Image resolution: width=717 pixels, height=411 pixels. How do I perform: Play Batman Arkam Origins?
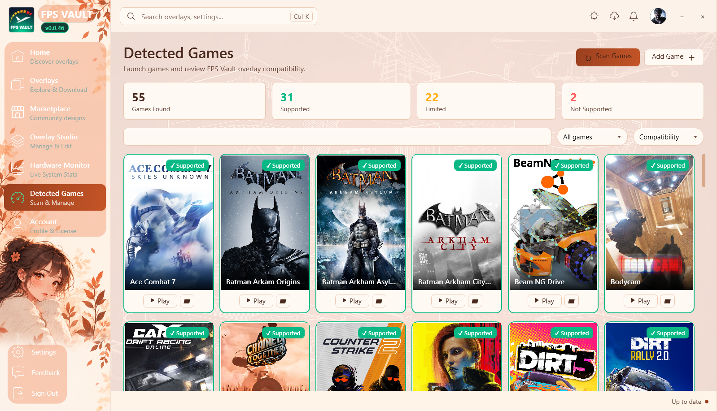click(256, 301)
